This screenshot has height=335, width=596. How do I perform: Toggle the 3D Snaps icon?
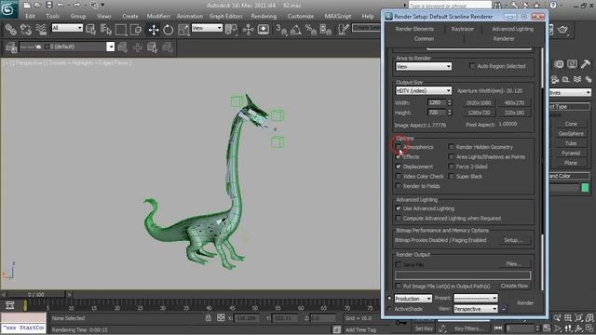click(x=281, y=29)
